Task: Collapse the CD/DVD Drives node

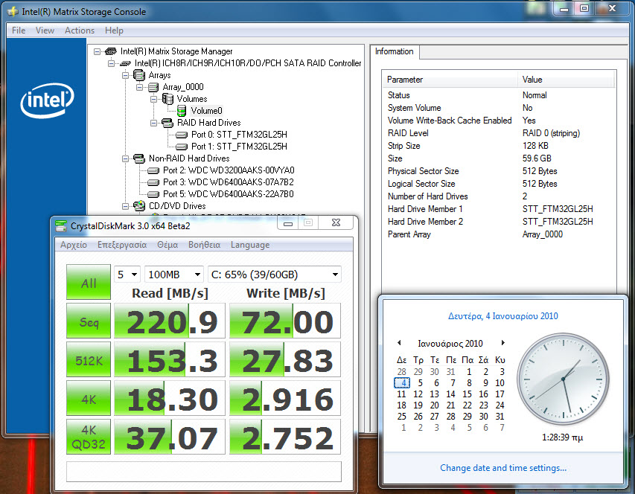Action: coord(126,206)
